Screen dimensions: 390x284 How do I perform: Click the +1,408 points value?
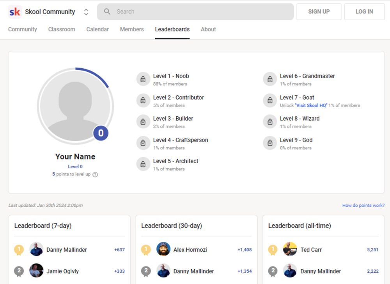(245, 250)
